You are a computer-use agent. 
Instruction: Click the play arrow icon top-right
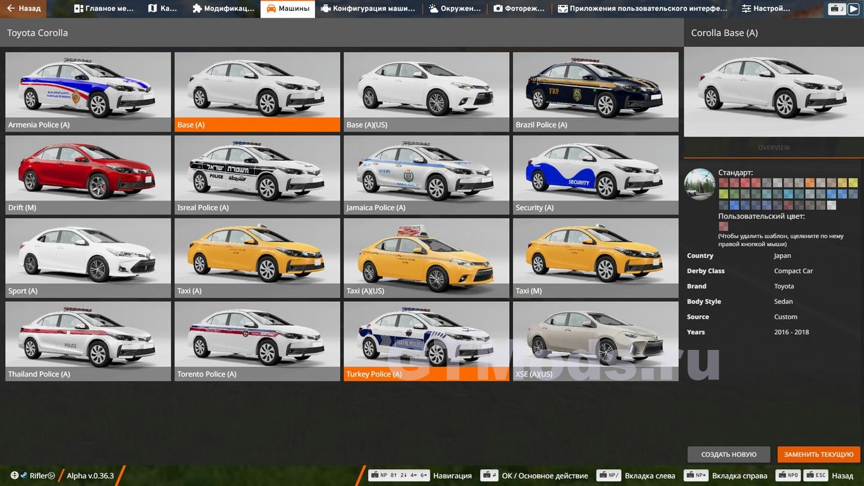(x=854, y=9)
